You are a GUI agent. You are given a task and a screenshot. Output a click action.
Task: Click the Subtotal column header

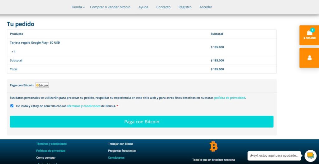(217, 34)
